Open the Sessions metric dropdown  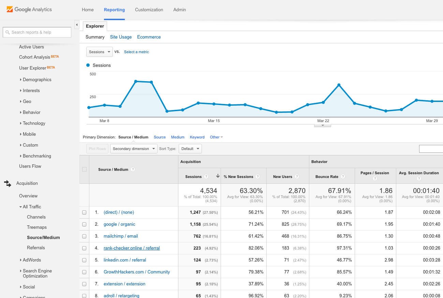[99, 52]
